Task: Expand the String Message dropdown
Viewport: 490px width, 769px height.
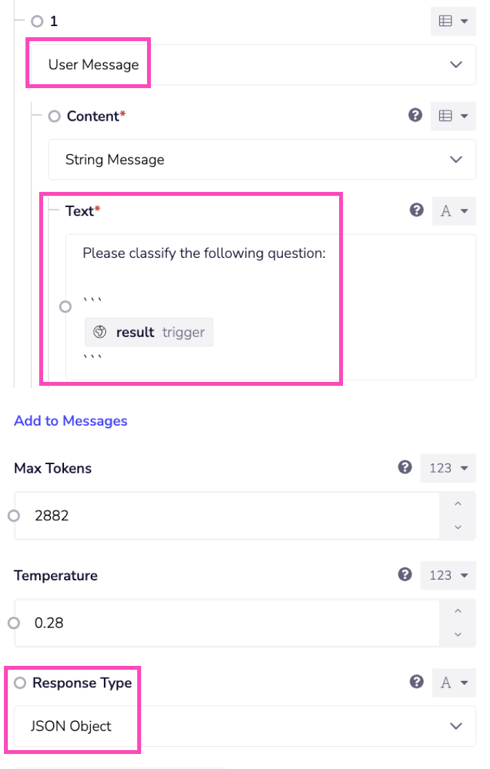Action: click(x=456, y=159)
